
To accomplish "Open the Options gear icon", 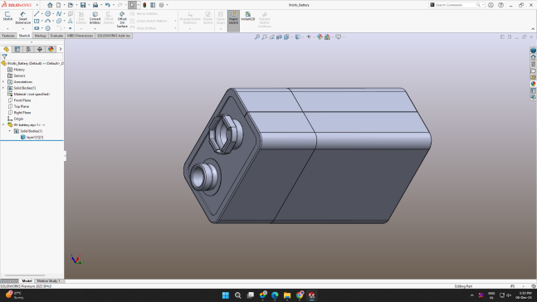I will coord(161,5).
